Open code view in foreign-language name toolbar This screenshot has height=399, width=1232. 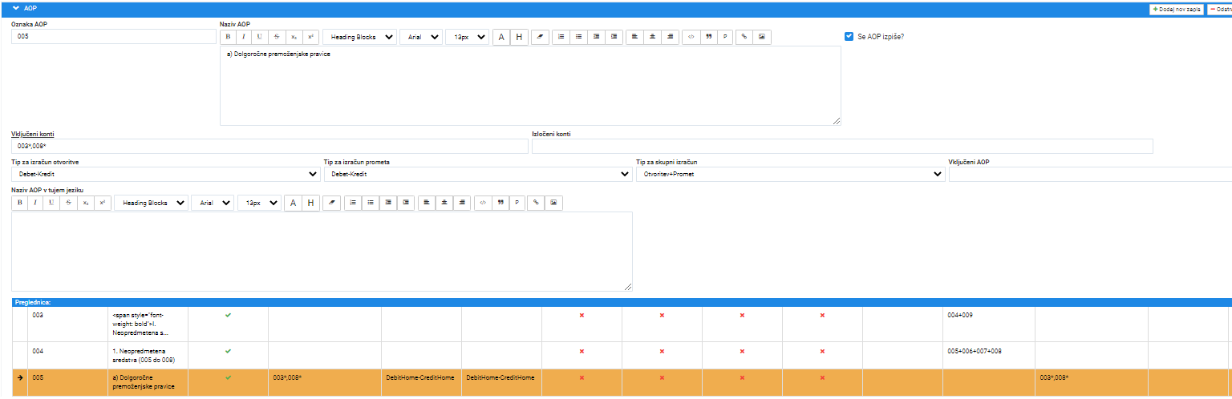click(x=482, y=204)
